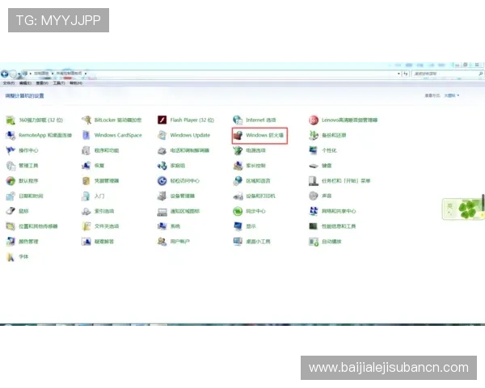Image resolution: width=485 pixels, height=388 pixels.
Task: Open the Flash Player (32 位) icon
Action: pos(162,120)
